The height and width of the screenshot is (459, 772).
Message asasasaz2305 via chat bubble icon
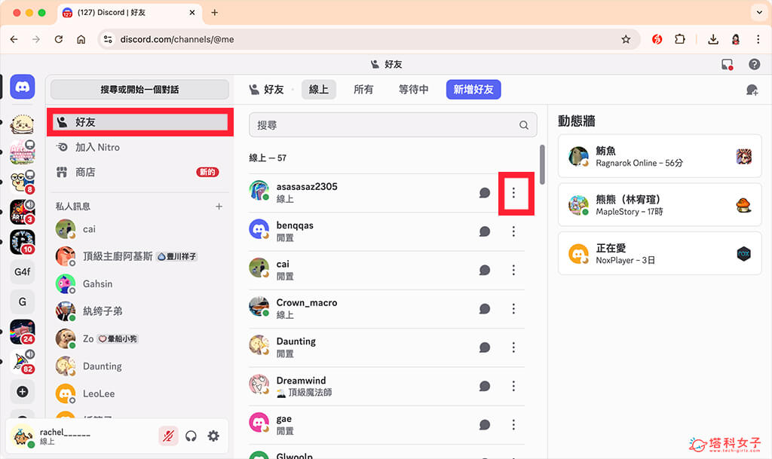485,193
